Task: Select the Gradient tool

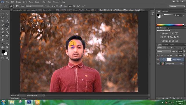Action: click(x=7, y=32)
